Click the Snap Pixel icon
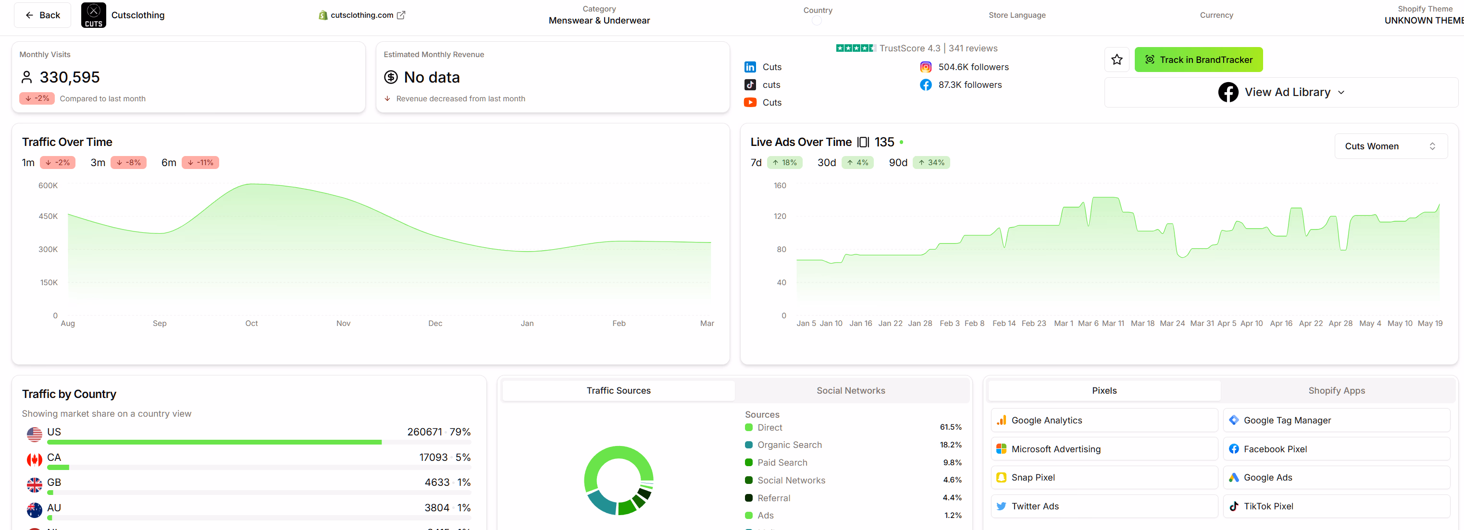The image size is (1464, 530). [x=1001, y=478]
